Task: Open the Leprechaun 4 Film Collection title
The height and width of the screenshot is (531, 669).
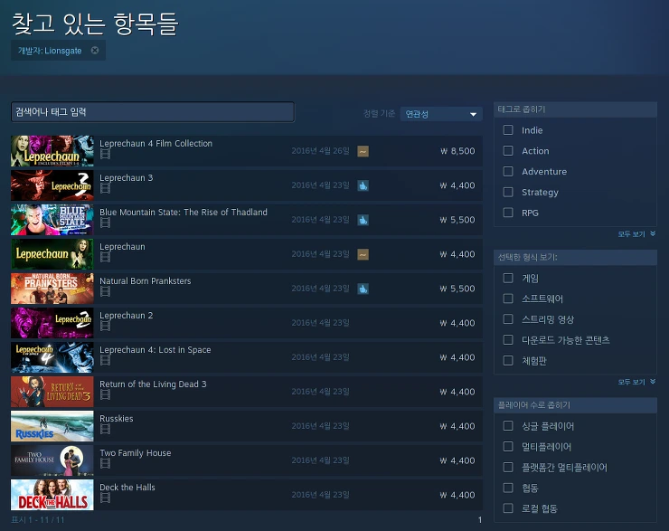Action: (155, 144)
